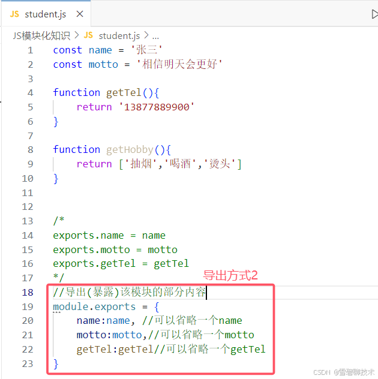Select the student.js editor tab

pos(46,14)
